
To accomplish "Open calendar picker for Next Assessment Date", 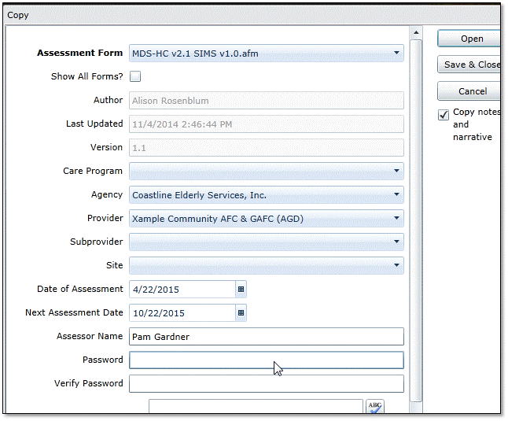I will pos(241,312).
